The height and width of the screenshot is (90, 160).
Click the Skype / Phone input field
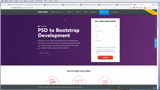[105, 31]
